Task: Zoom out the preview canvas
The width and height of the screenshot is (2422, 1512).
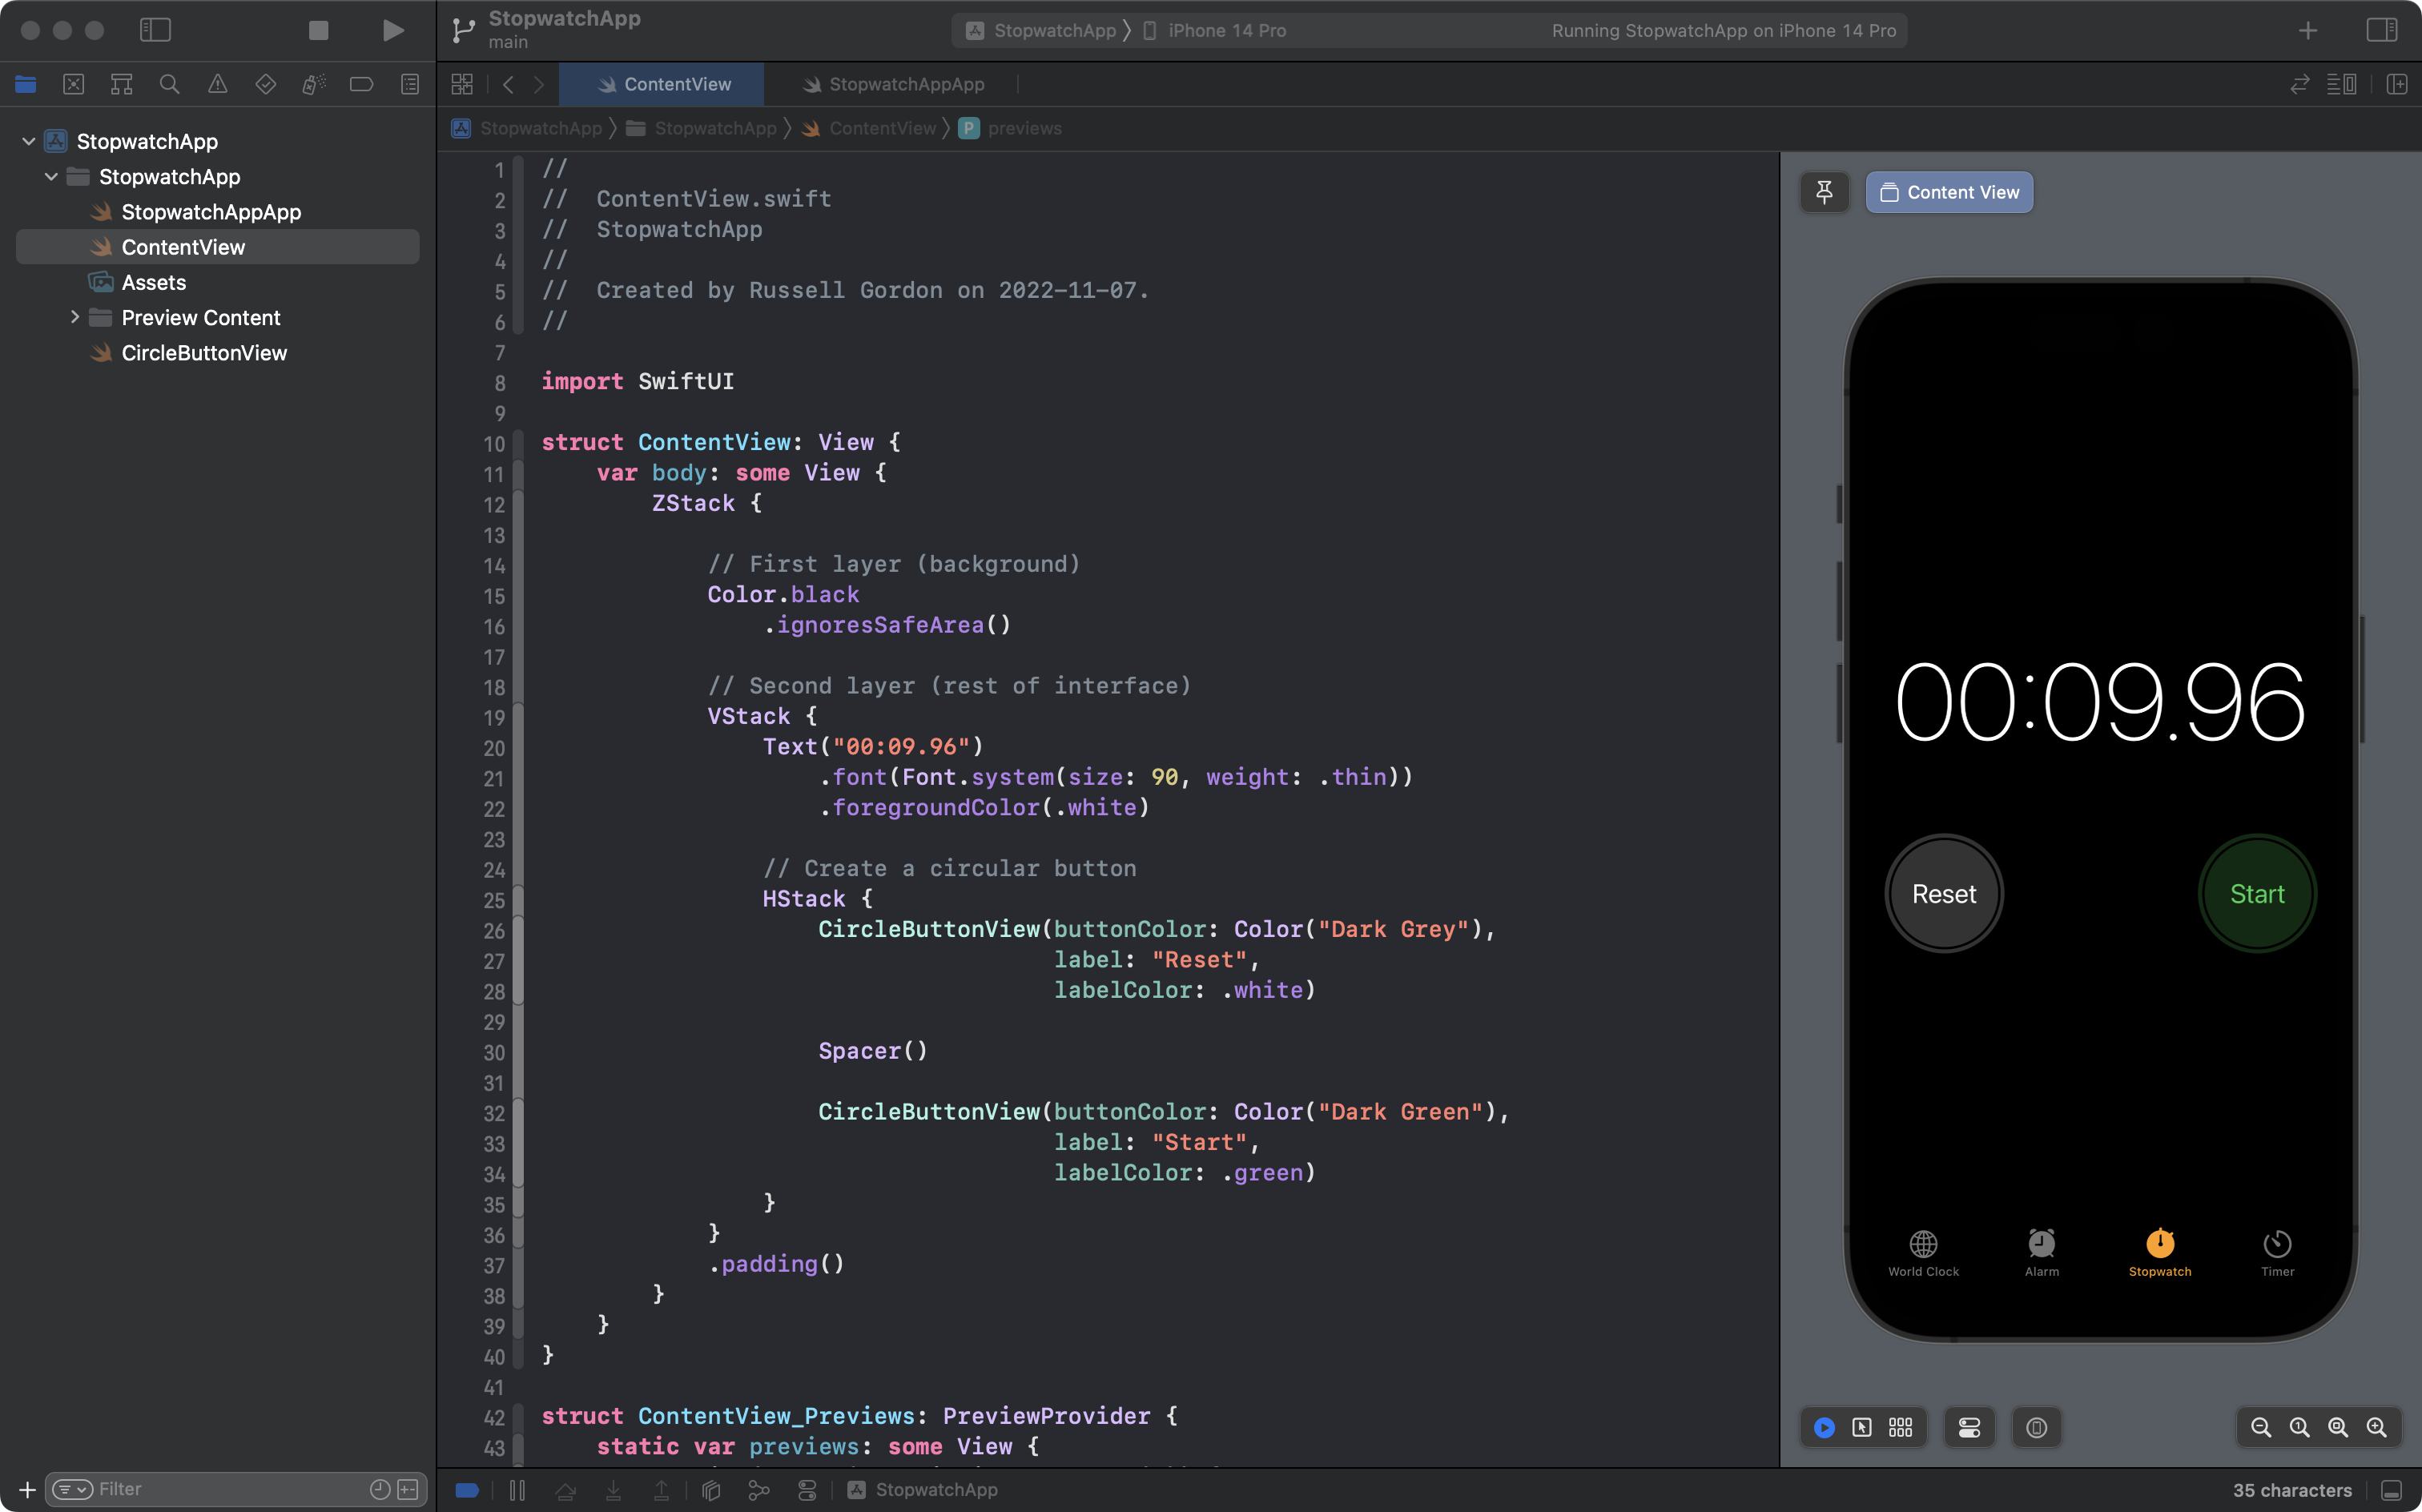Action: (2260, 1427)
